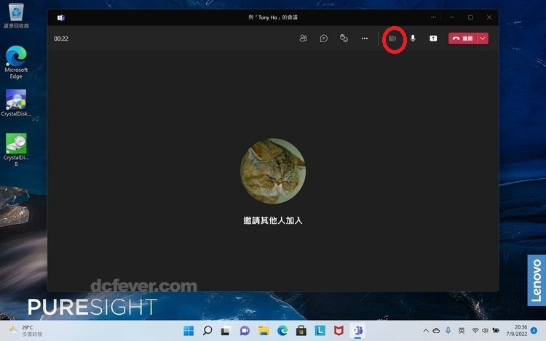
Task: Click the Teams logo in the title bar
Action: [x=61, y=17]
